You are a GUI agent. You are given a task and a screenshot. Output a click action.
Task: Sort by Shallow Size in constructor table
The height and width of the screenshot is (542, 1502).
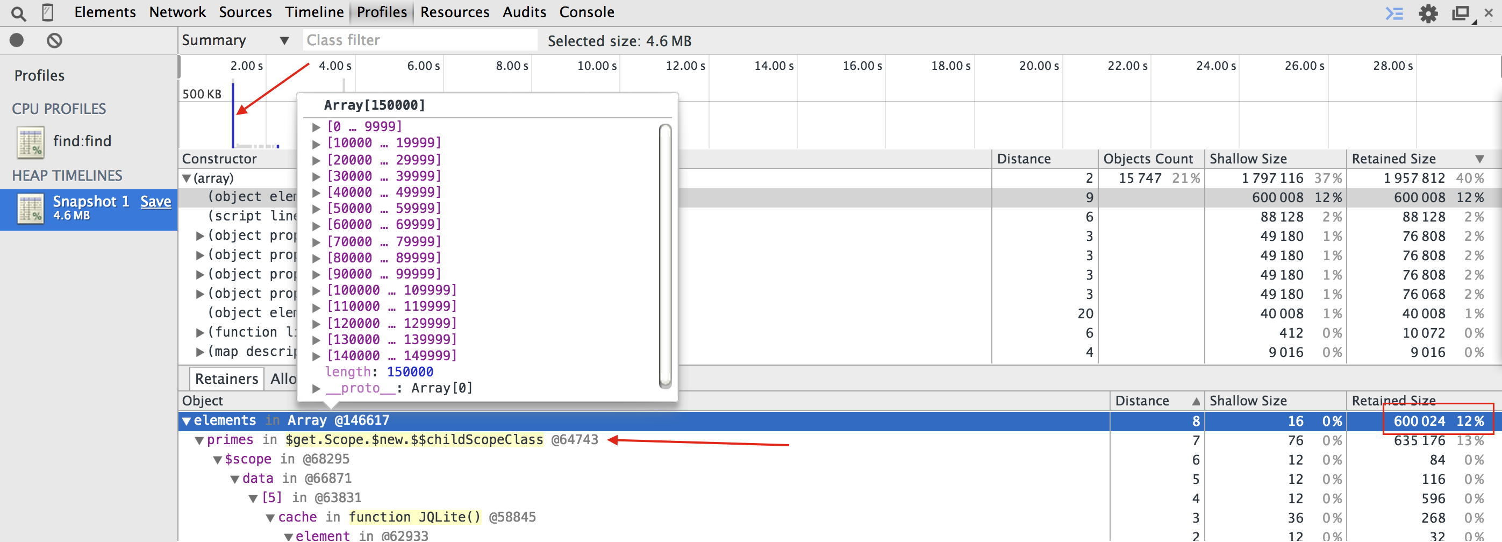[x=1275, y=159]
